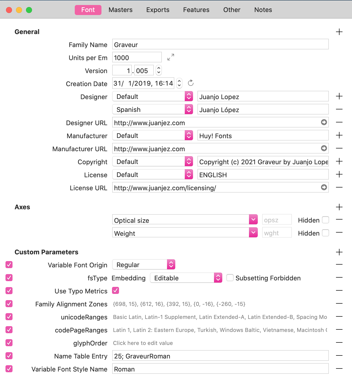Add a custom parameter with the plus icon

(x=339, y=252)
